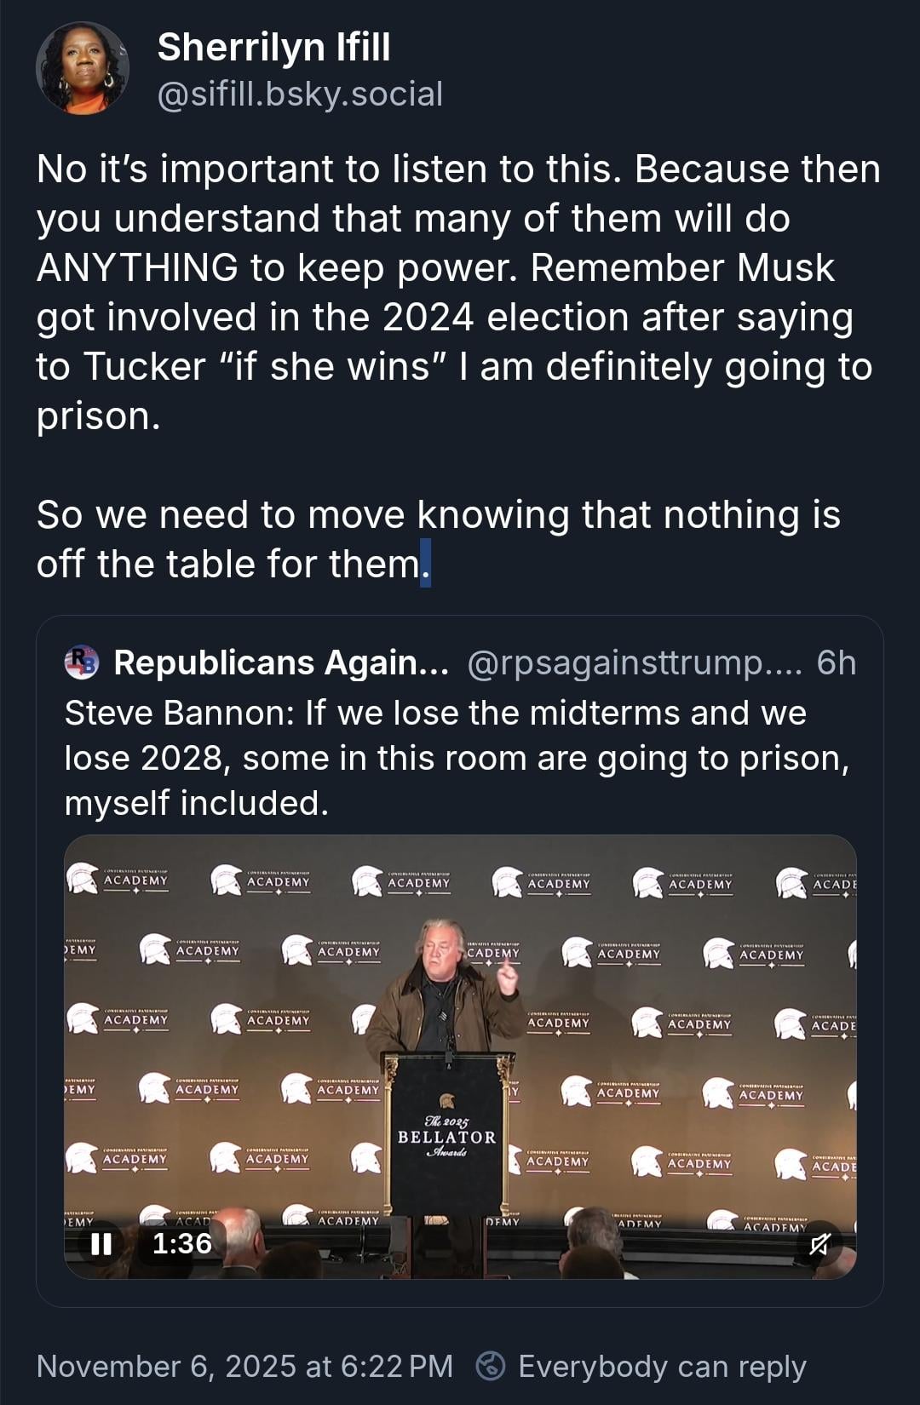Click the Bellator Awards podium sign in video

point(446,1137)
